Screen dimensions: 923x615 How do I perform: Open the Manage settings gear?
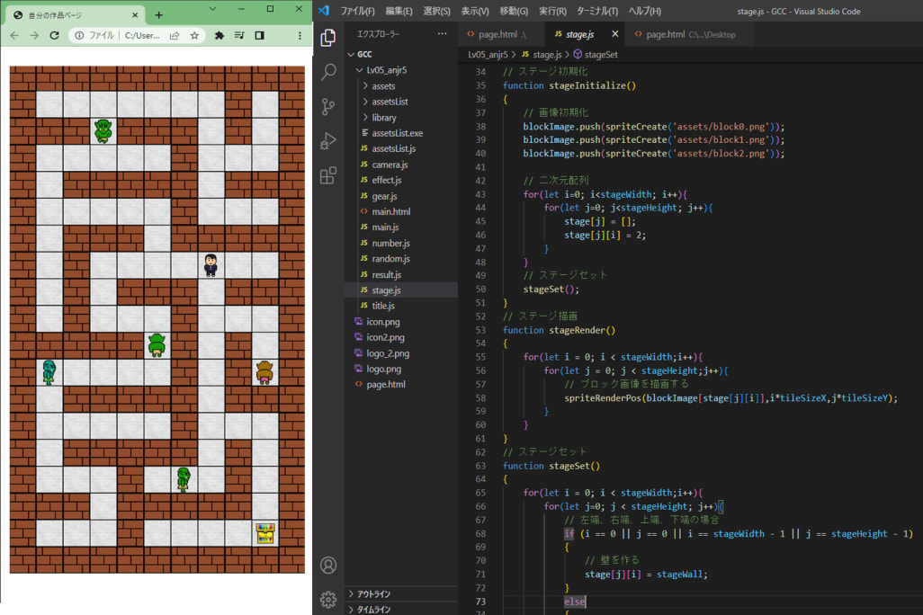[x=327, y=599]
